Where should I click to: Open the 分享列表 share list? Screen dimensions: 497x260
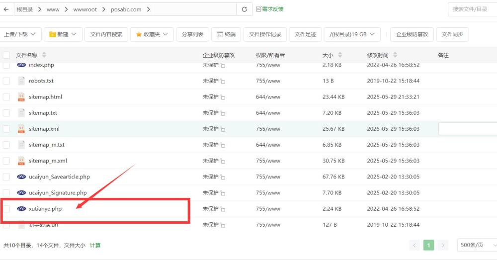click(192, 34)
